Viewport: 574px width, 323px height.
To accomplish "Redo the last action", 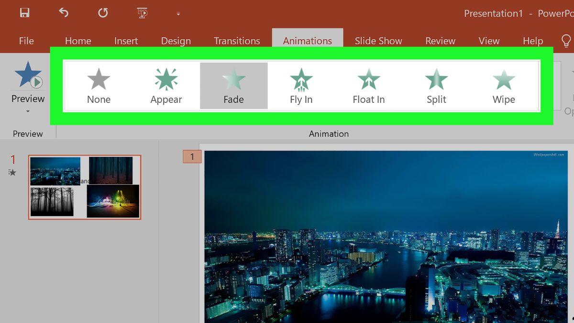I will coord(102,13).
